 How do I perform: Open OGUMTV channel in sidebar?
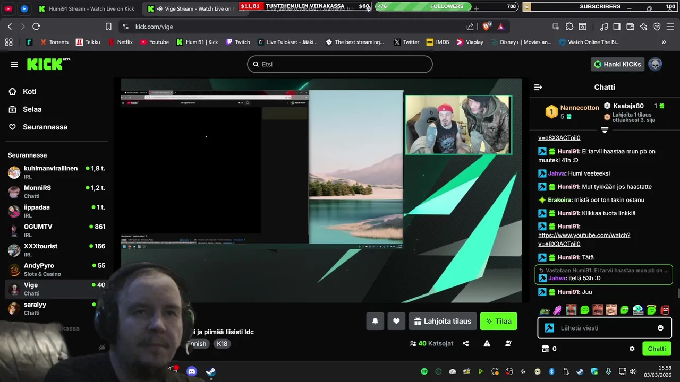(56, 230)
